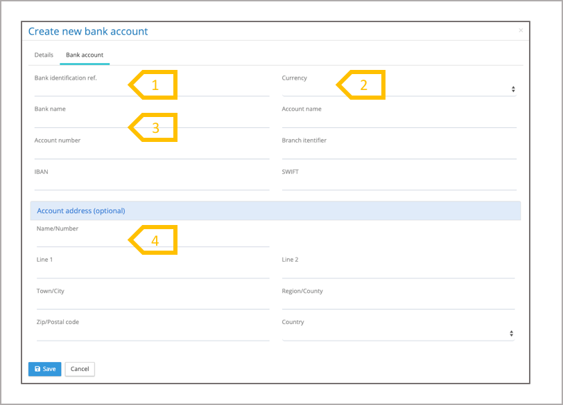
Task: Focus the Line 1 address field
Action: [153, 271]
